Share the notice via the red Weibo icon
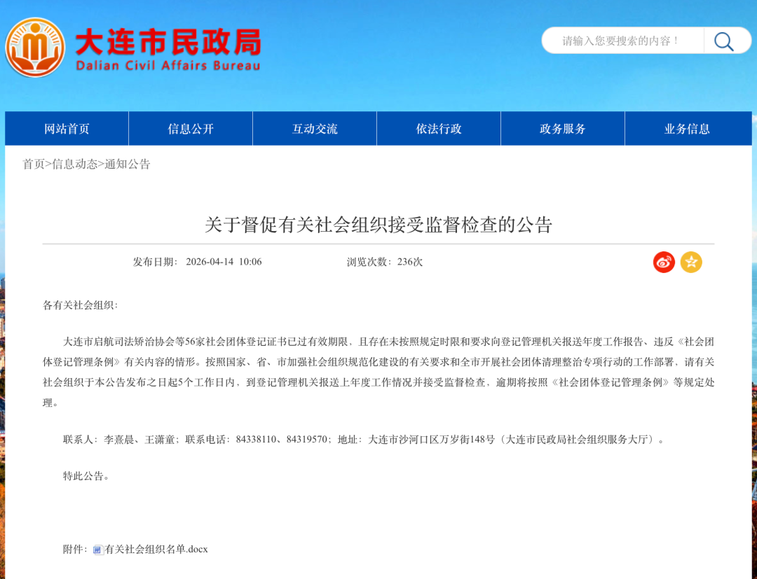The width and height of the screenshot is (757, 579). tap(664, 262)
